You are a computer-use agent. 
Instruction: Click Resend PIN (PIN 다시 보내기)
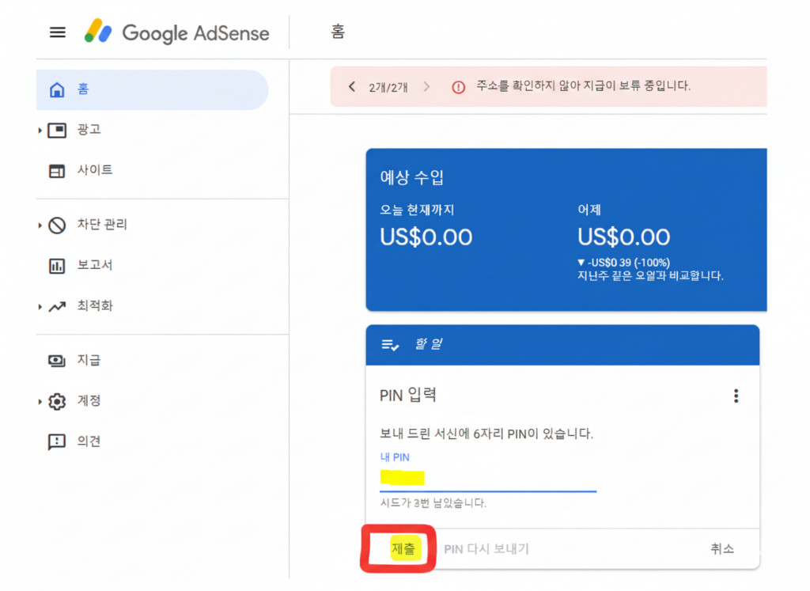pos(486,549)
